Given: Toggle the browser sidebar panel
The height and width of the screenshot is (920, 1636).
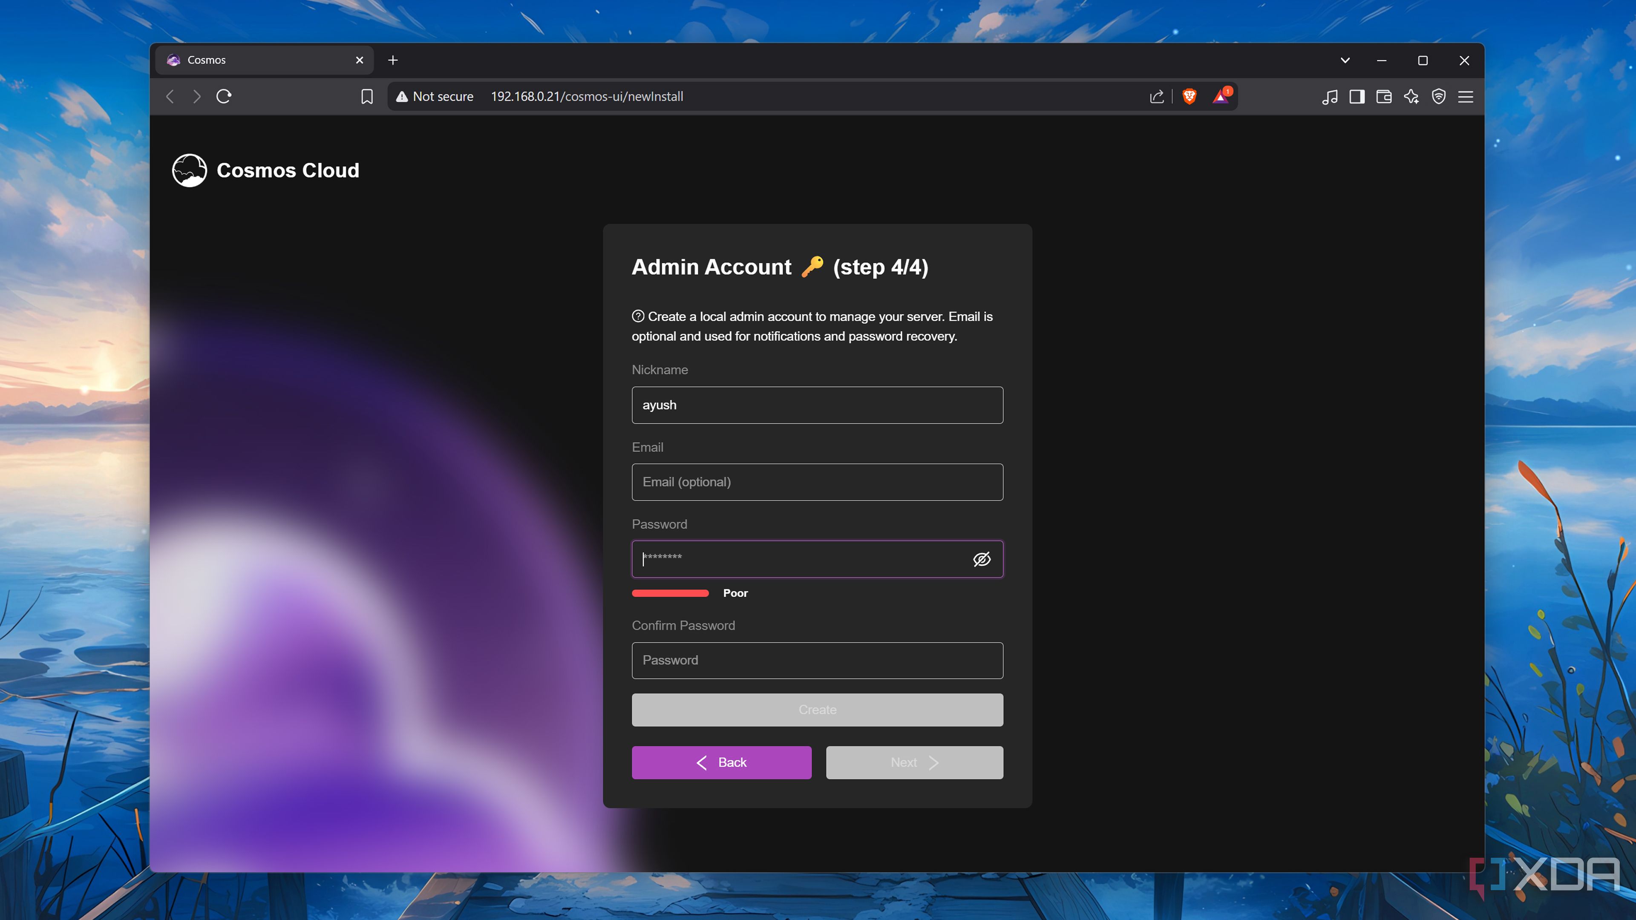Looking at the screenshot, I should click(x=1357, y=97).
